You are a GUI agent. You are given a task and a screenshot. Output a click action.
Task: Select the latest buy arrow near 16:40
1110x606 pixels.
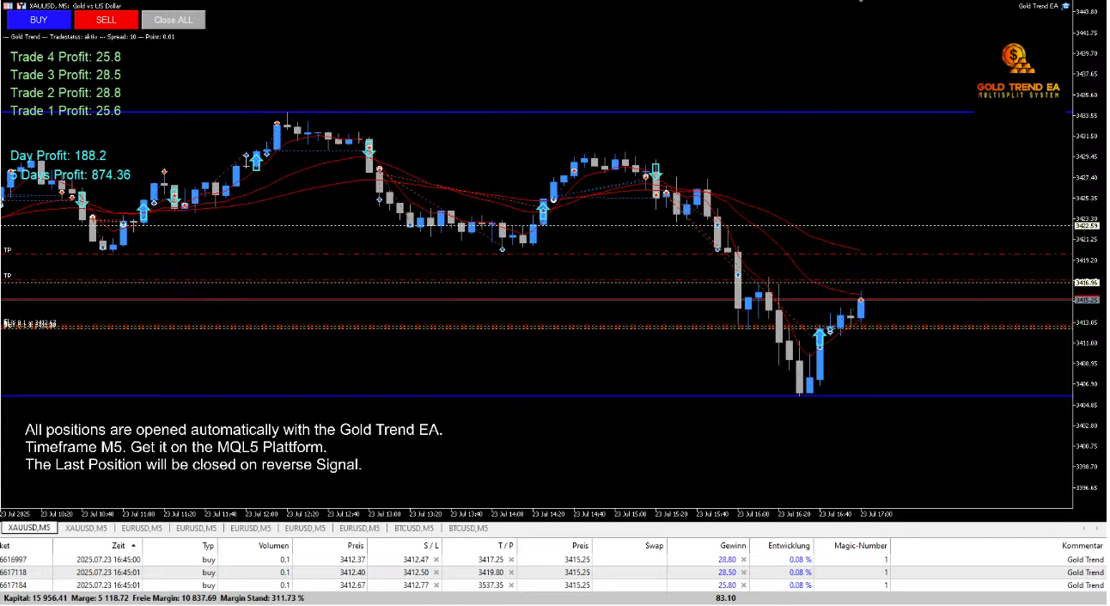coord(820,336)
